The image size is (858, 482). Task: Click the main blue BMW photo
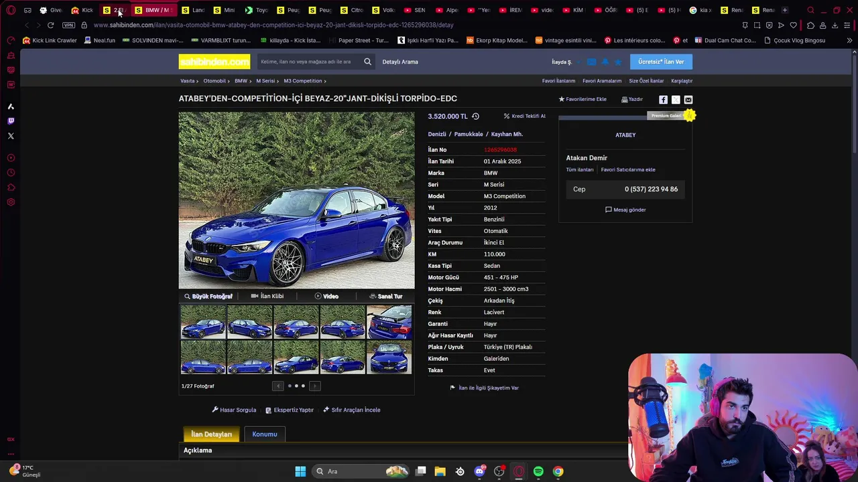pyautogui.click(x=296, y=200)
